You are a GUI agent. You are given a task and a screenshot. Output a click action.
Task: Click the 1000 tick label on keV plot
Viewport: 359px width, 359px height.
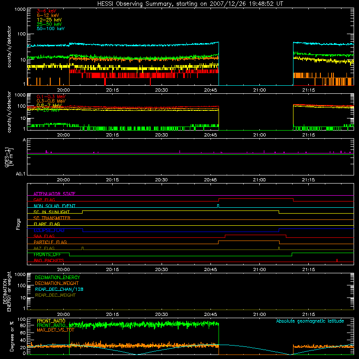pyautogui.click(x=20, y=9)
